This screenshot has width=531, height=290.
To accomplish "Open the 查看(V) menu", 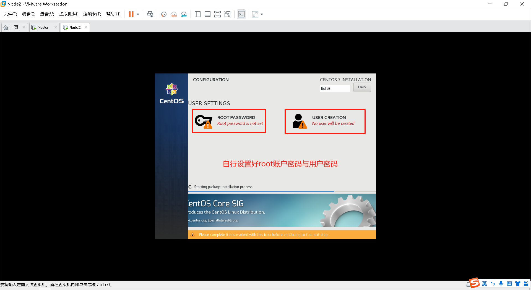I will tap(47, 14).
